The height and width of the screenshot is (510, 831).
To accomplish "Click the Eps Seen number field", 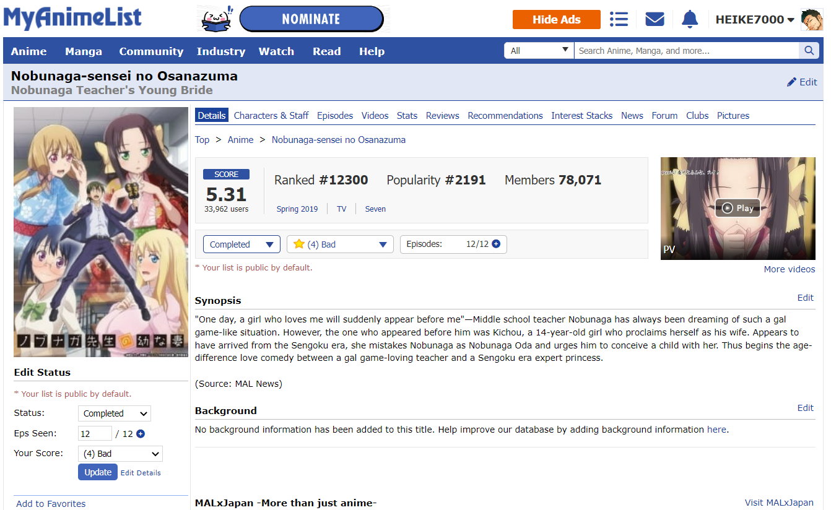I will [x=95, y=433].
